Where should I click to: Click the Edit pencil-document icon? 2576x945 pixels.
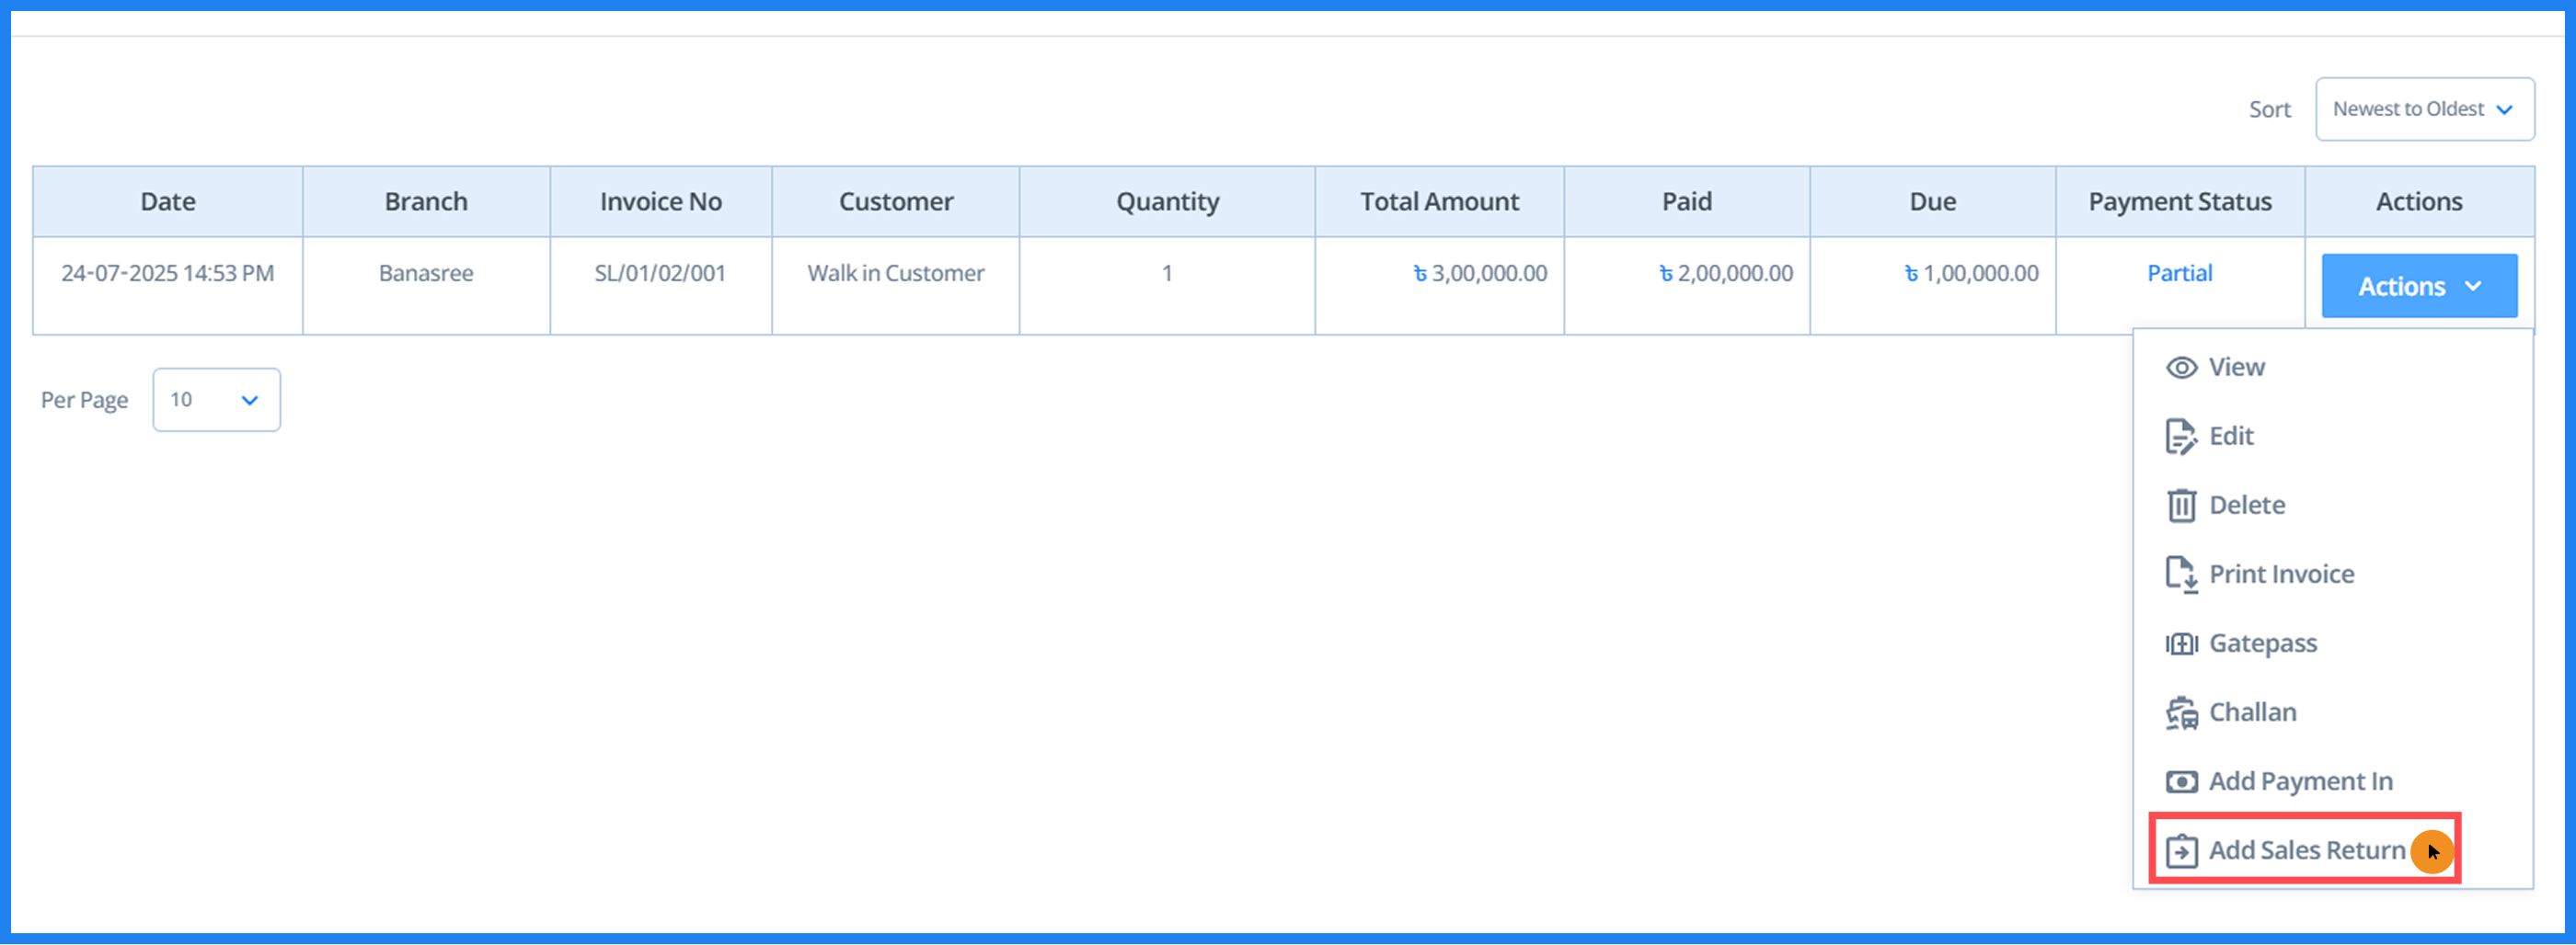tap(2181, 437)
